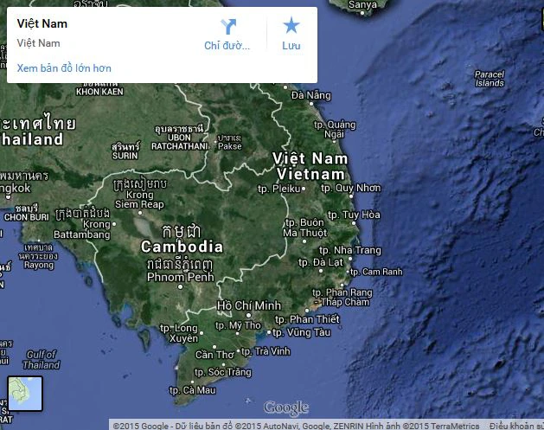The height and width of the screenshot is (430, 544).
Task: Click the 'Paracel Islands' label
Action: point(490,79)
